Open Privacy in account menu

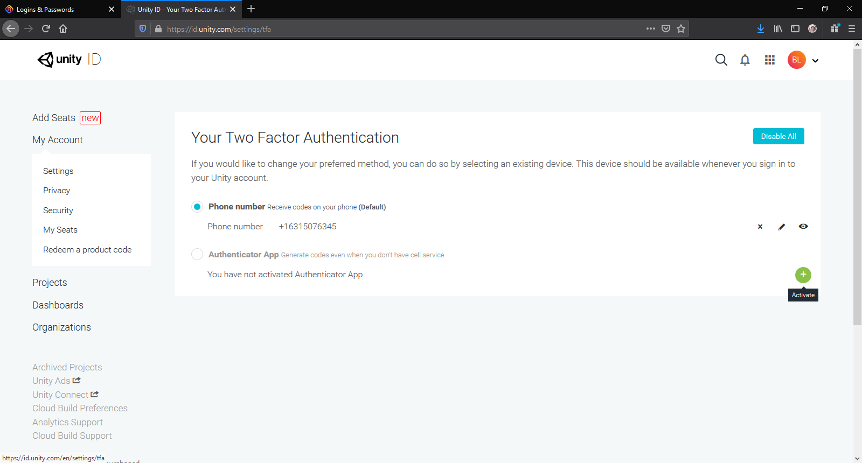click(57, 191)
